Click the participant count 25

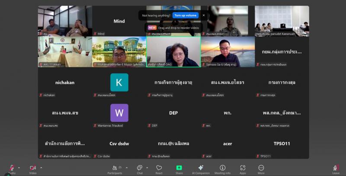click(x=120, y=167)
